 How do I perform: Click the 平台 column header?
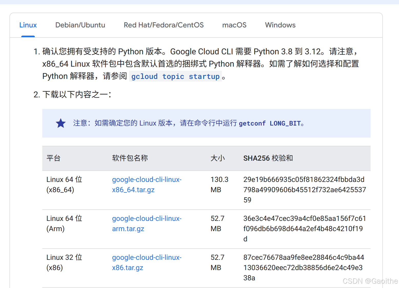pos(54,158)
